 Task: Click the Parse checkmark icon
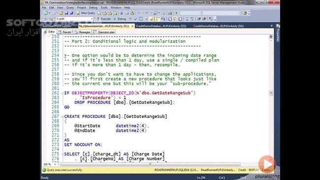coord(135,19)
